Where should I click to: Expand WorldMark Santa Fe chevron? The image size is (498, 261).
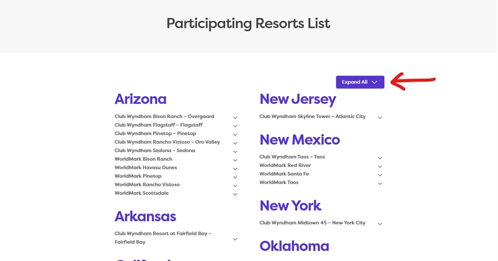pos(380,175)
